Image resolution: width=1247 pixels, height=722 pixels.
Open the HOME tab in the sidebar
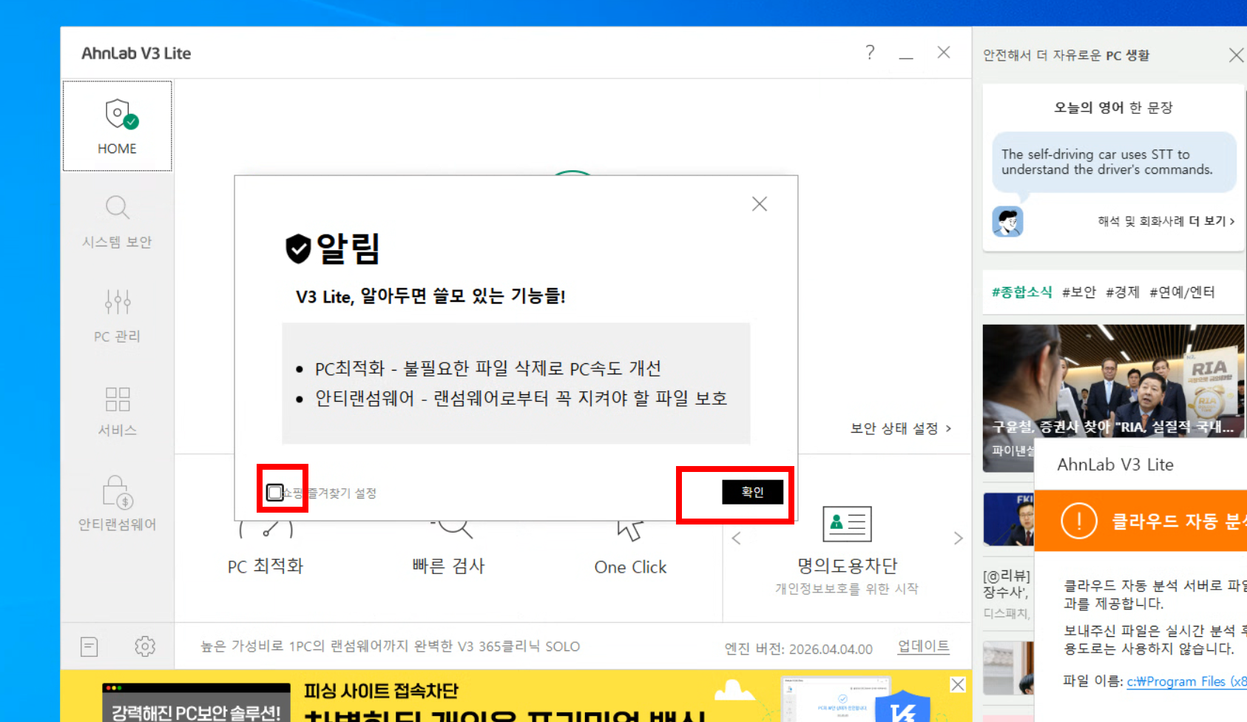pyautogui.click(x=118, y=126)
